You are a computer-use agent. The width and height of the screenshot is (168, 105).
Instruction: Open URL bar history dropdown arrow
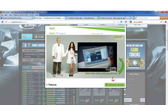point(117,22)
